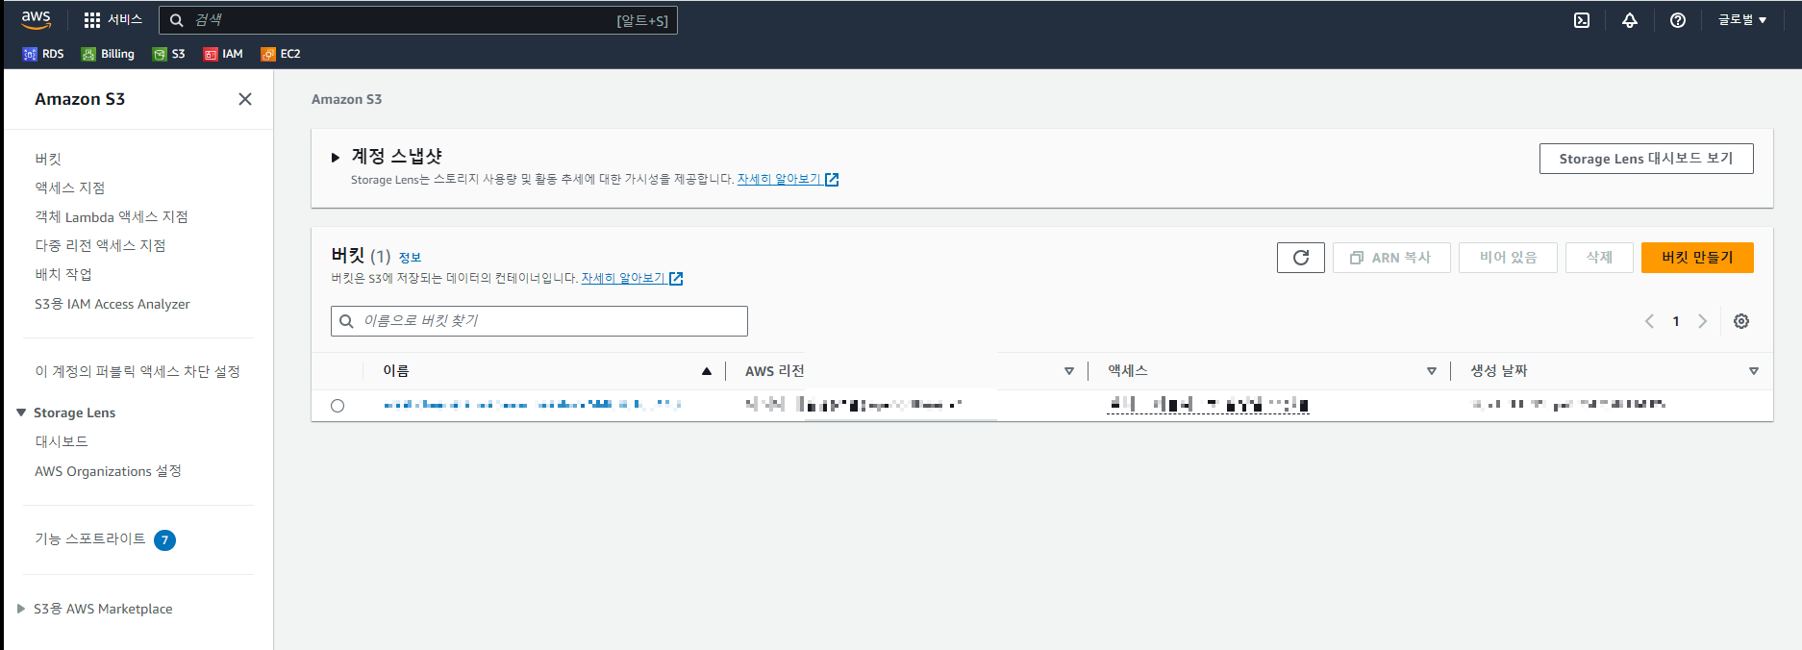Viewport: 1802px width, 650px height.
Task: Open the table preferences gear
Action: coord(1741,321)
